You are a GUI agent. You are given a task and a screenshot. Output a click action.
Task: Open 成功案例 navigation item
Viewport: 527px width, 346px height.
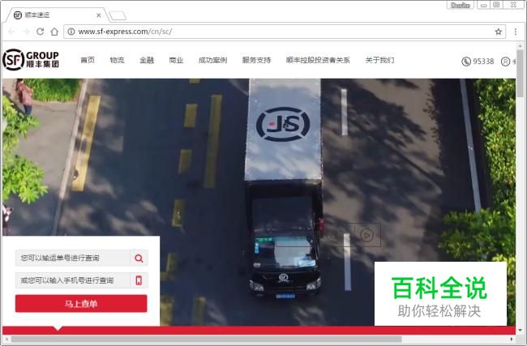212,60
